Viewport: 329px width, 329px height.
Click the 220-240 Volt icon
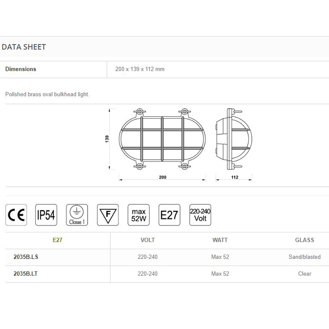(200, 215)
